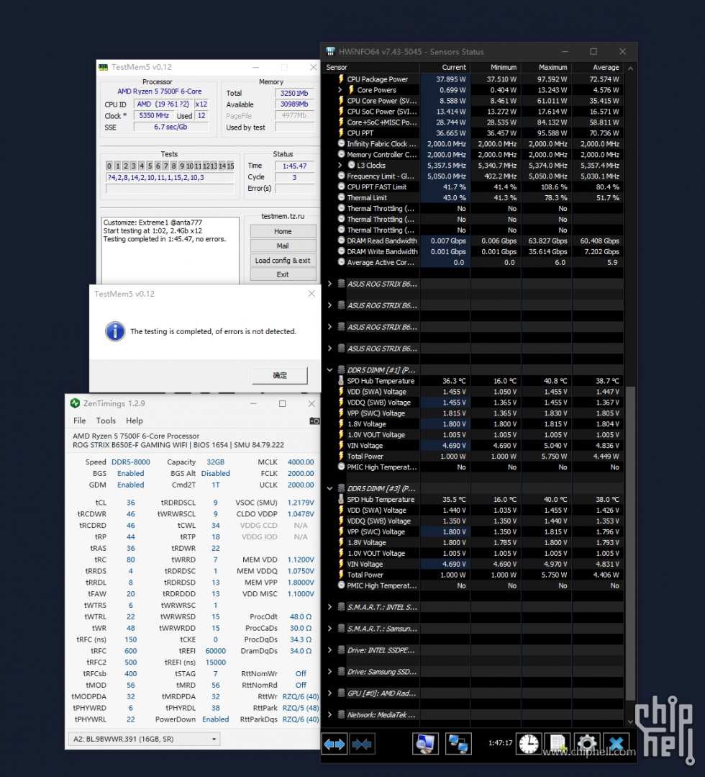Click the CPU Core Power (SVI) sensor row
Image resolution: width=705 pixels, height=777 pixels.
point(473,101)
